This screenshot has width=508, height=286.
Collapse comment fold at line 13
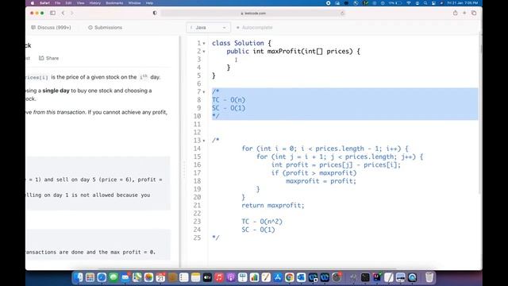(x=204, y=141)
